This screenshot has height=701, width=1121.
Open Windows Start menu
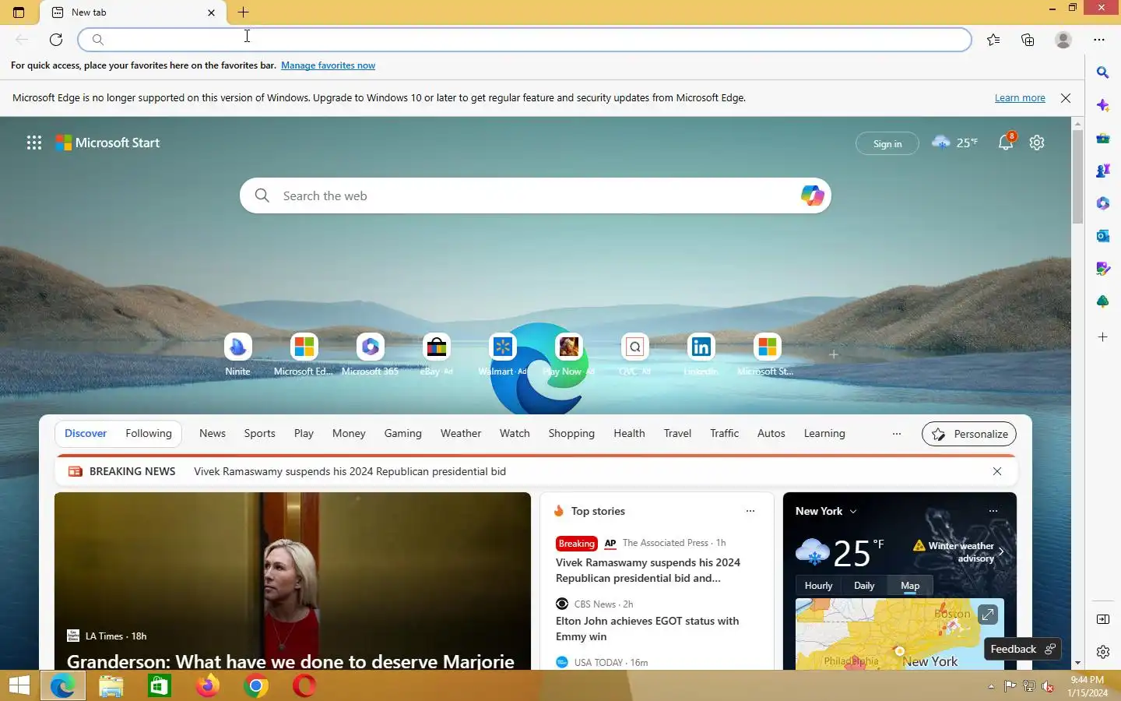pyautogui.click(x=19, y=685)
